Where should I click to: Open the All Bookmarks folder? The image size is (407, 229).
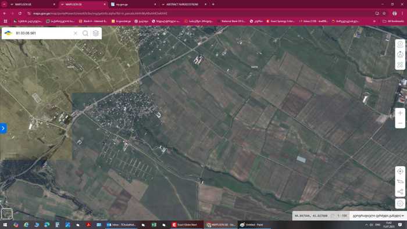pos(393,21)
